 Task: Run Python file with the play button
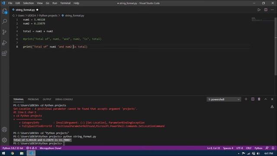click(x=259, y=10)
